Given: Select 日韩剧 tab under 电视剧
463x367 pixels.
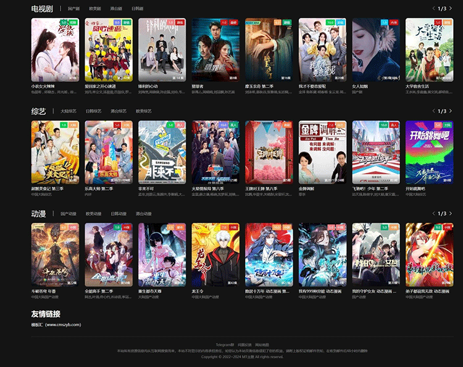Looking at the screenshot, I should 137,9.
